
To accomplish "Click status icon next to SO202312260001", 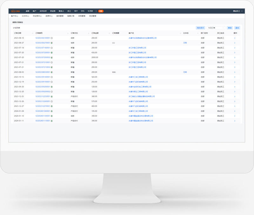I will [x=52, y=101].
